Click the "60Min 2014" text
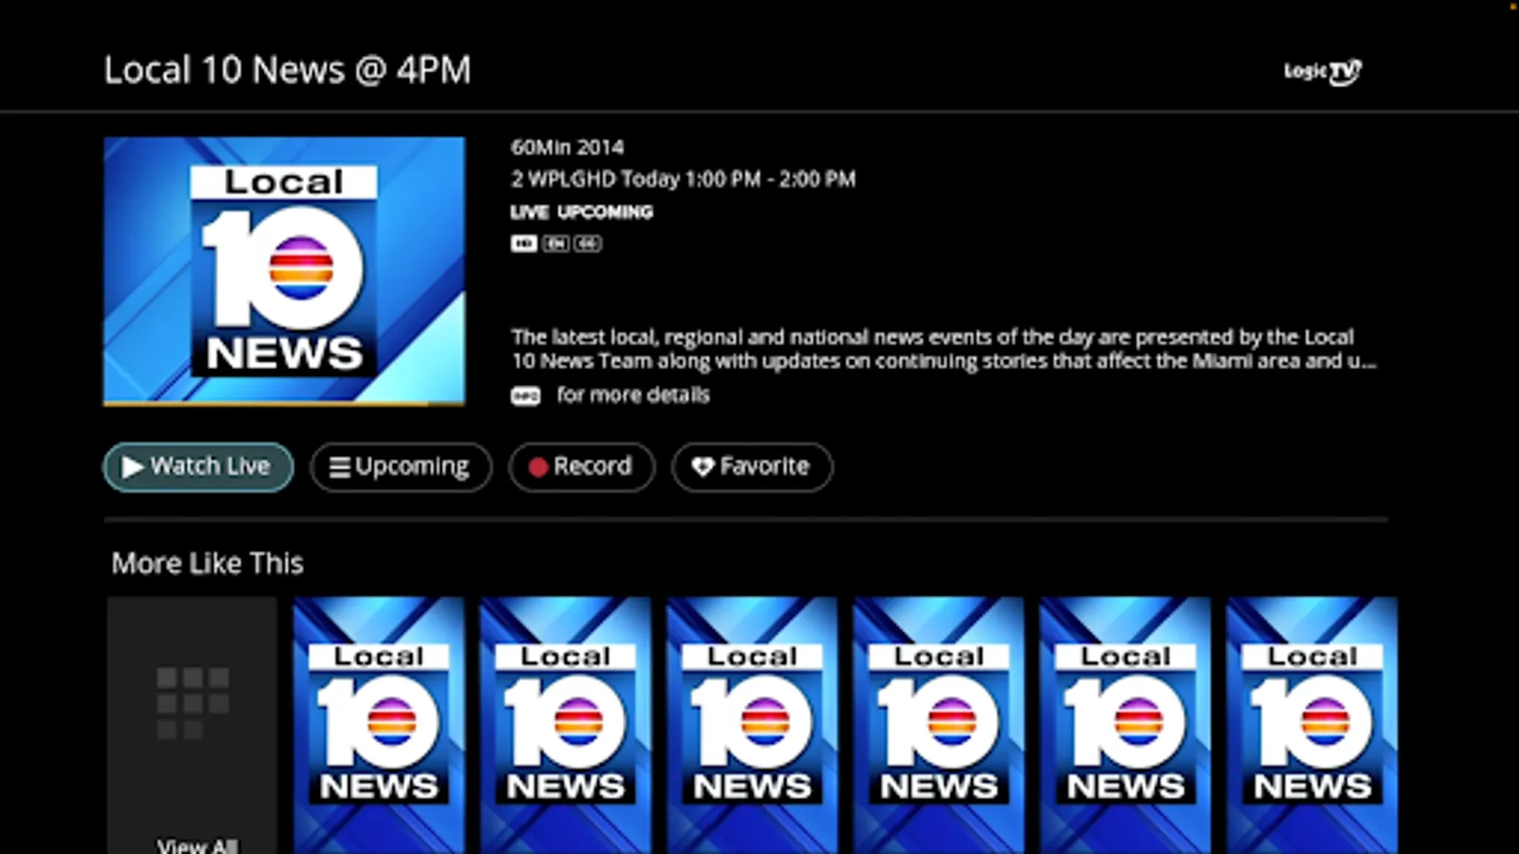 pos(568,147)
